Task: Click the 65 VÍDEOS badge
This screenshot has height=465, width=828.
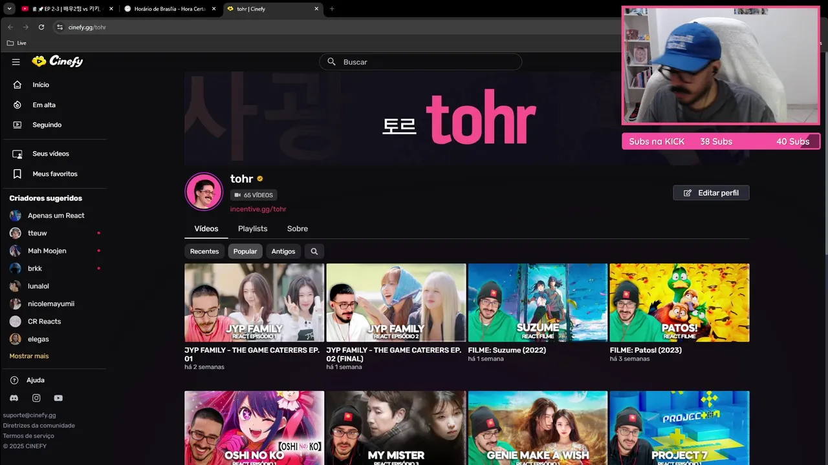Action: click(254, 195)
